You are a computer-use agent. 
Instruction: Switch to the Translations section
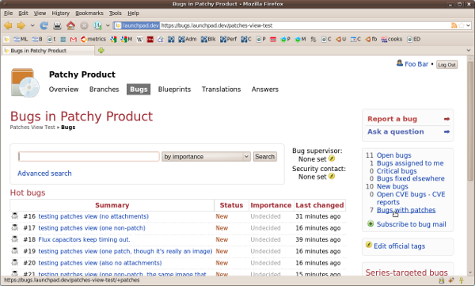tap(221, 90)
